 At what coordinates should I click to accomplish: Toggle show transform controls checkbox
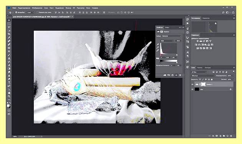(37, 12)
